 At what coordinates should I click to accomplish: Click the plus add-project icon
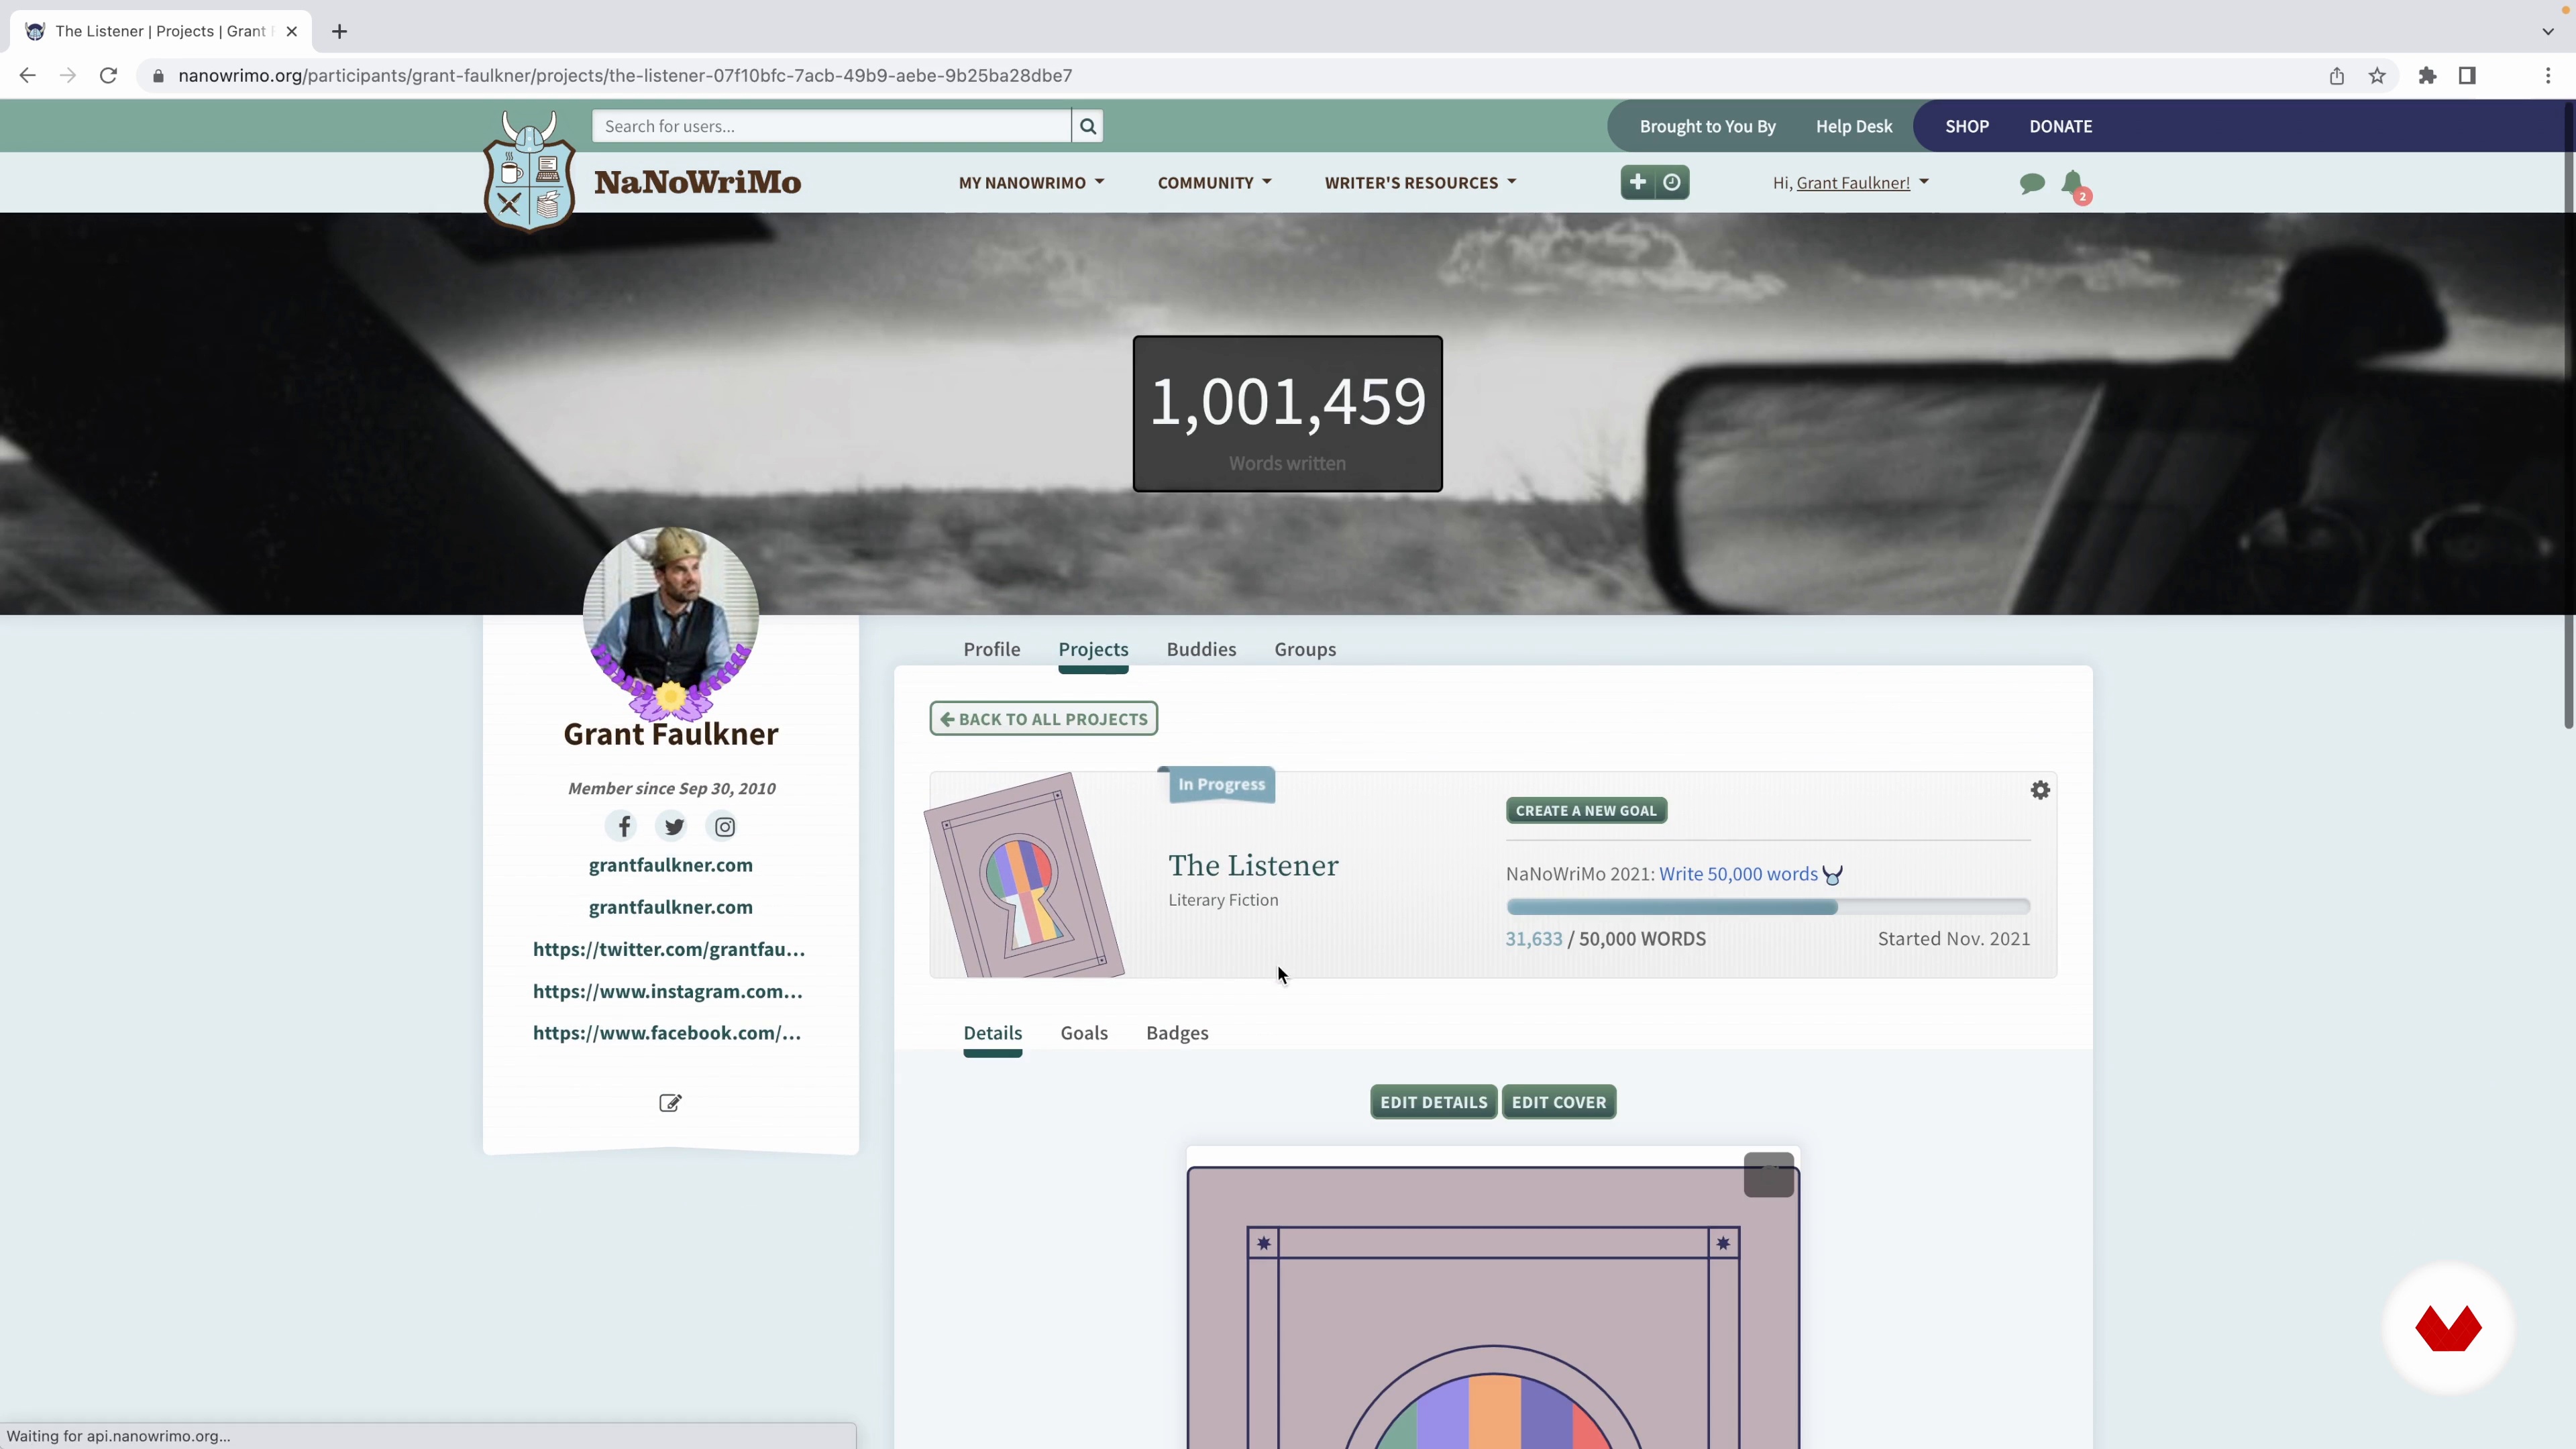click(x=1637, y=182)
